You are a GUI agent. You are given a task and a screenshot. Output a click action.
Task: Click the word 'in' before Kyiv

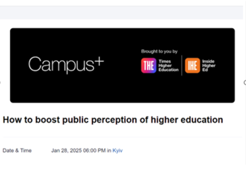tap(109, 151)
